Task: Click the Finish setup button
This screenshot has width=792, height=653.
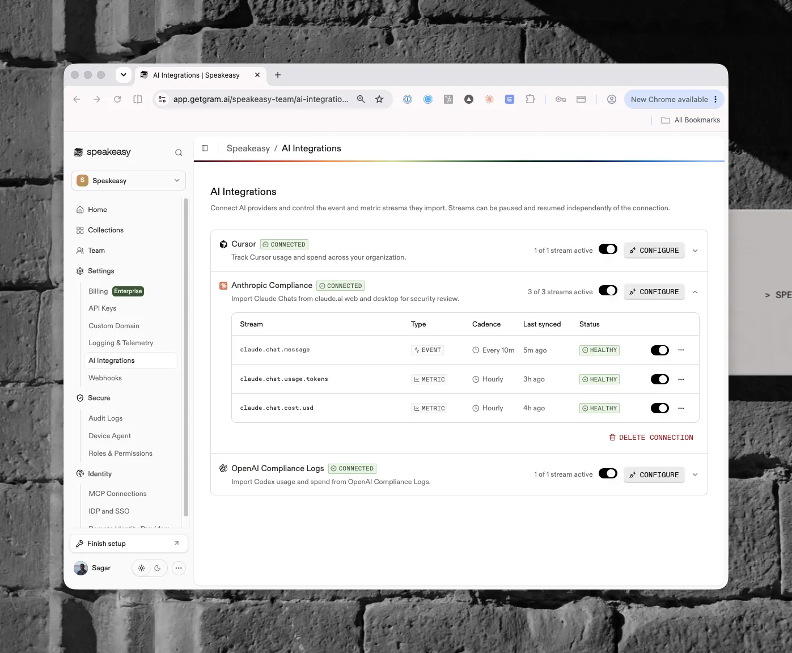Action: 129,544
